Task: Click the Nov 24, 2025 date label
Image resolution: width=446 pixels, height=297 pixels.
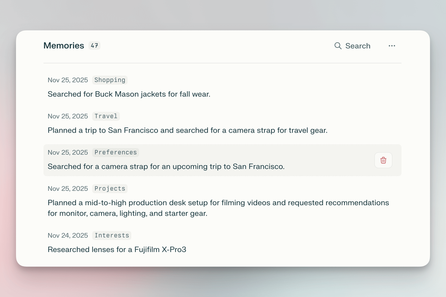Action: pyautogui.click(x=68, y=235)
